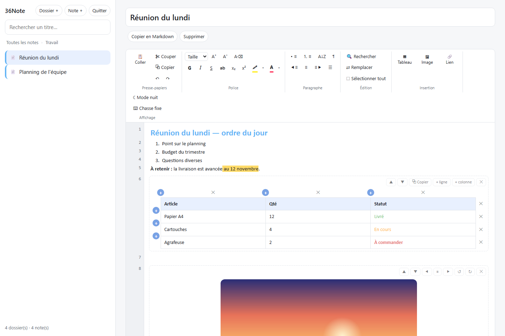Toggle Chasse fixe monospace display
This screenshot has height=336, width=505.
(x=147, y=108)
